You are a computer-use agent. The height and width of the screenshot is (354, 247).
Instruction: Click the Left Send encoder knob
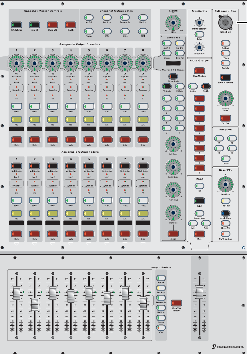pos(173,144)
